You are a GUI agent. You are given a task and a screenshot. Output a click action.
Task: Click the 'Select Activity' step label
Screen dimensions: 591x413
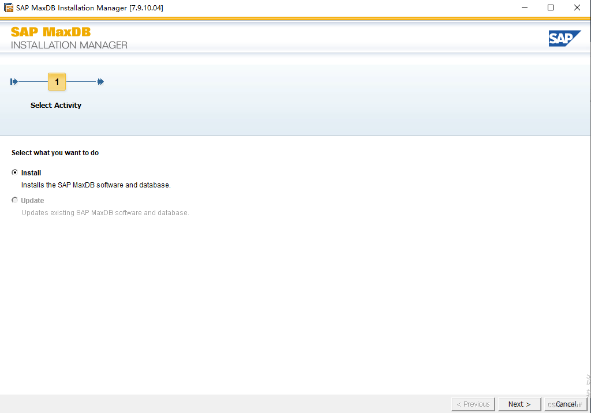coord(56,106)
